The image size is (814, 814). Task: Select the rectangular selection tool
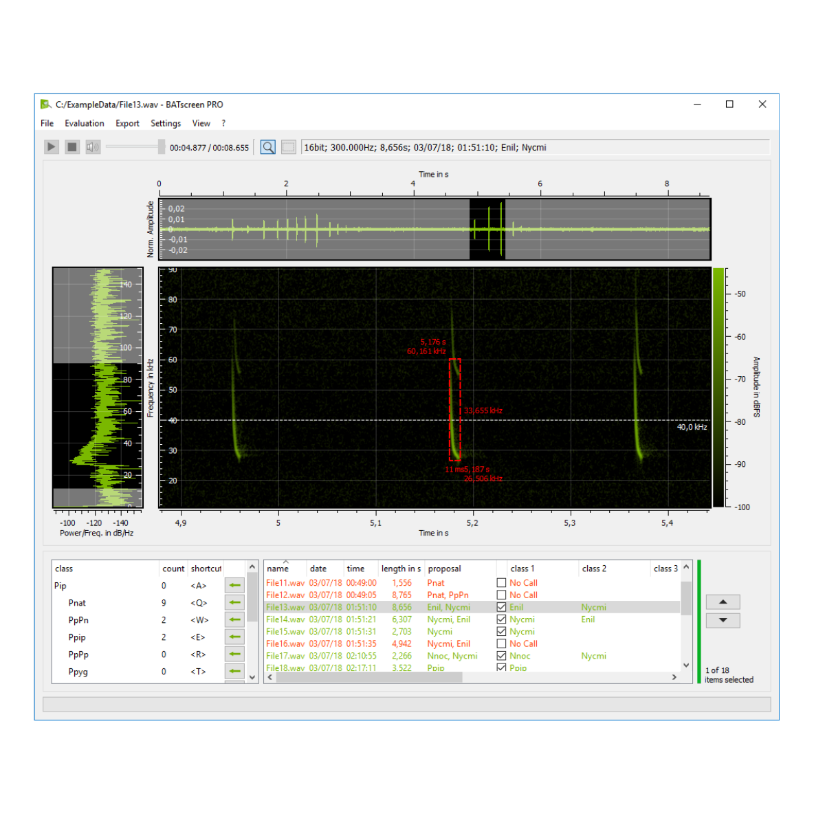click(x=289, y=147)
